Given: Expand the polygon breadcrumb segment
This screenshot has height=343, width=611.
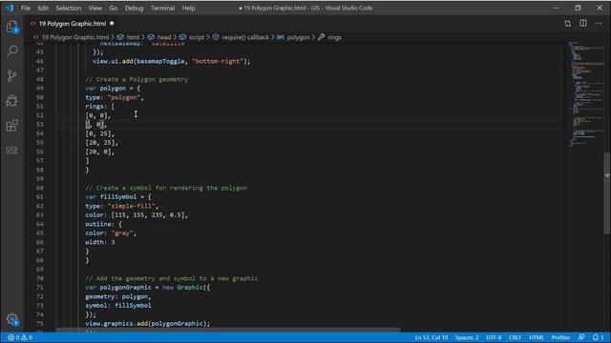Looking at the screenshot, I should click(x=298, y=37).
